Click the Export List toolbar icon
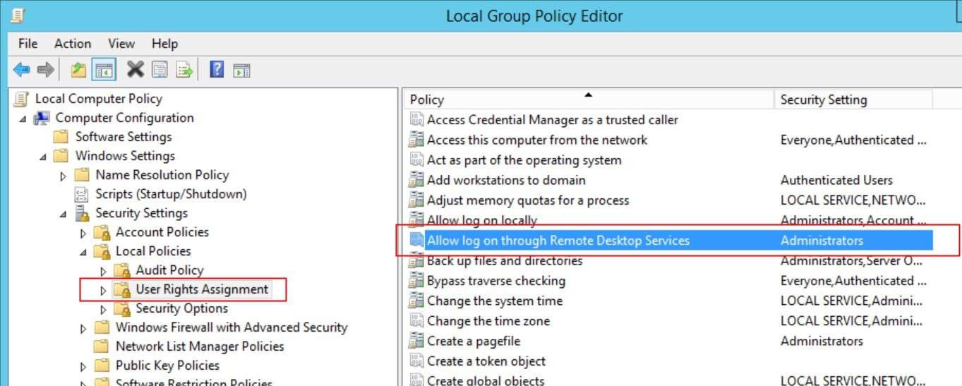 coord(184,70)
